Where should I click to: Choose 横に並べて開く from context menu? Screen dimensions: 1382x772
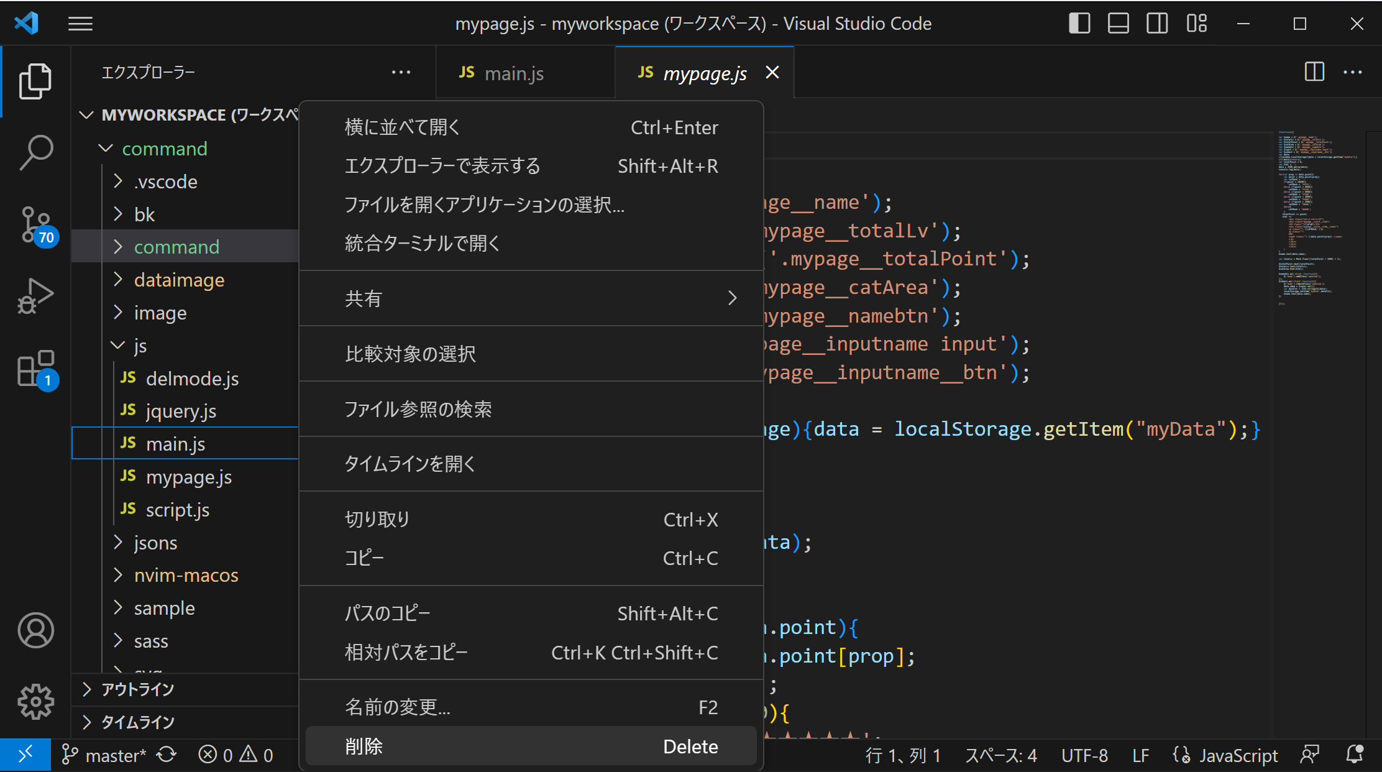click(x=531, y=127)
